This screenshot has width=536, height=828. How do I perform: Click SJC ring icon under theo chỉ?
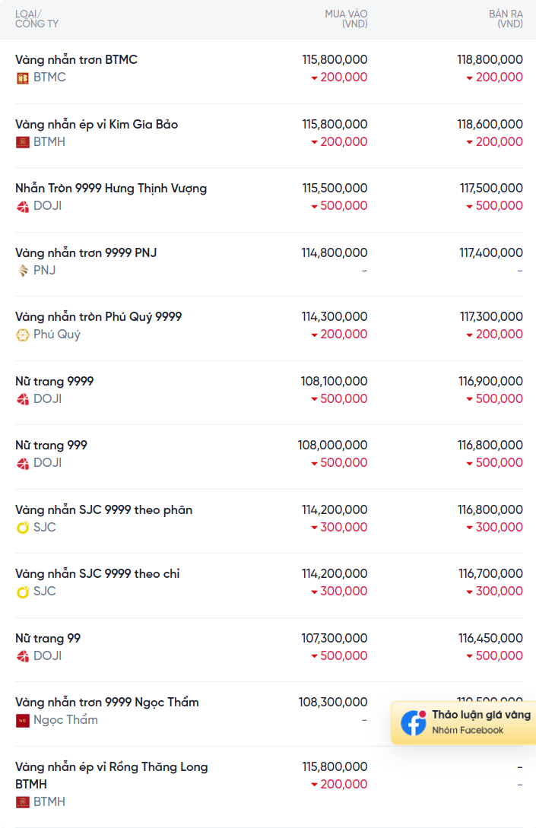22,592
